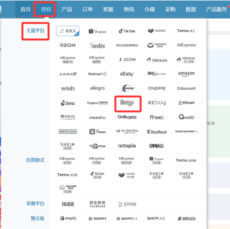Screen dimensions: 230x229
Task: Switch to the 订单 navigation tab
Action: click(x=88, y=9)
